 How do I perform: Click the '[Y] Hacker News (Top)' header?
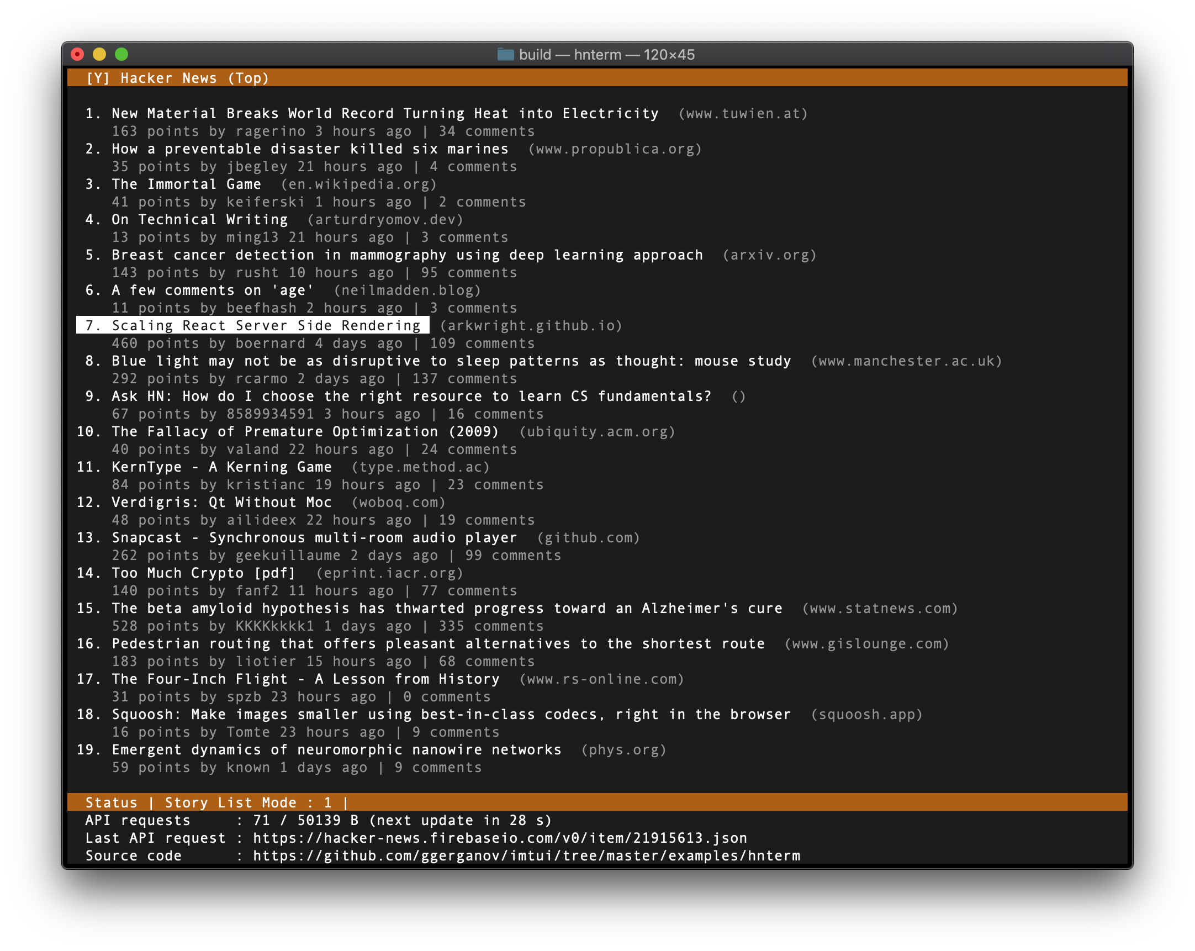(x=177, y=78)
